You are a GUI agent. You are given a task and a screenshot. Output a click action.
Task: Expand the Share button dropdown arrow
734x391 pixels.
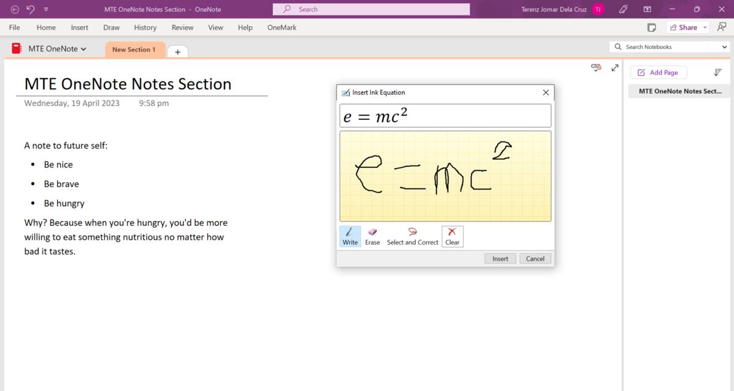tap(705, 27)
